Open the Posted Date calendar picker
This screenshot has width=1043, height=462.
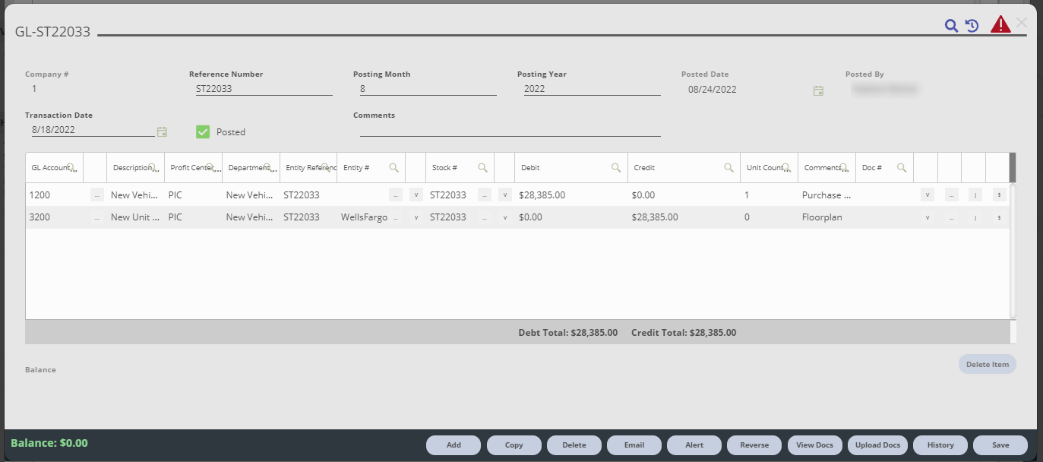(818, 90)
